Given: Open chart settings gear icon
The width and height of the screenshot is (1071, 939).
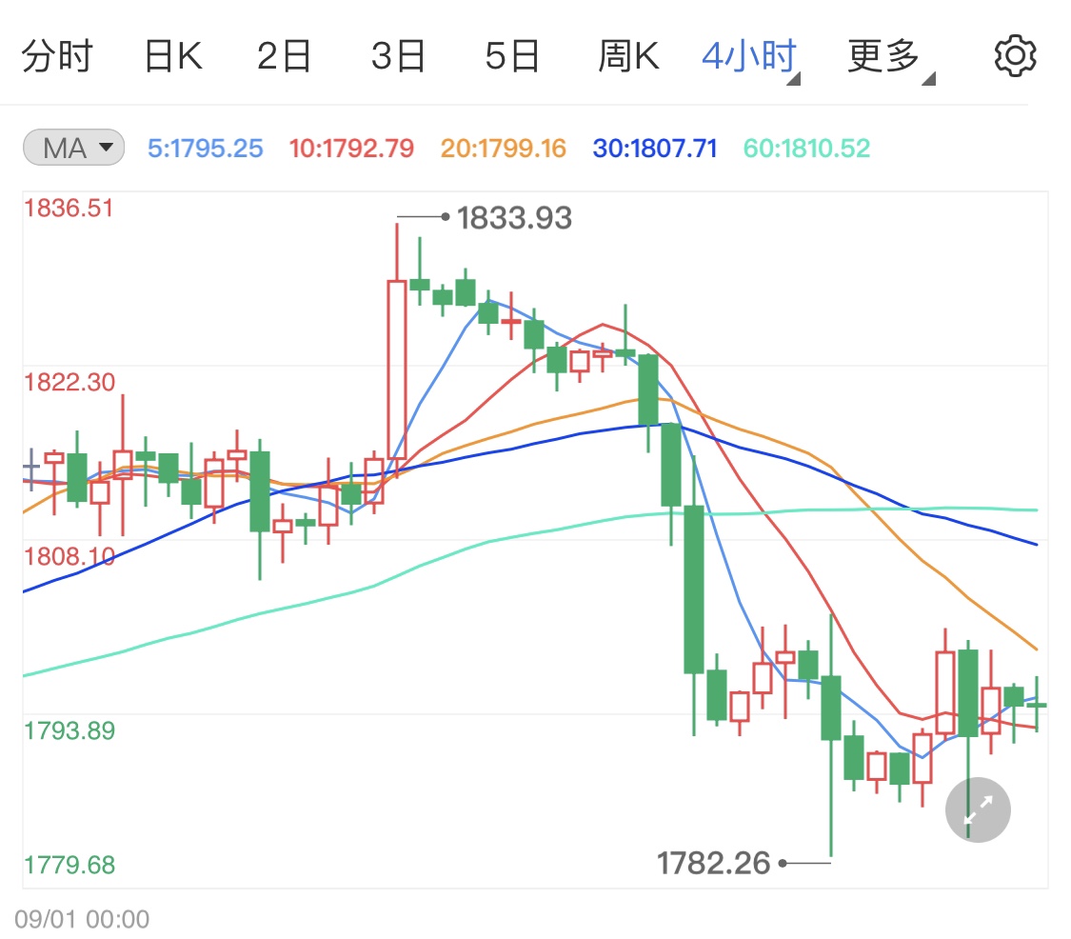Looking at the screenshot, I should coord(1014,57).
